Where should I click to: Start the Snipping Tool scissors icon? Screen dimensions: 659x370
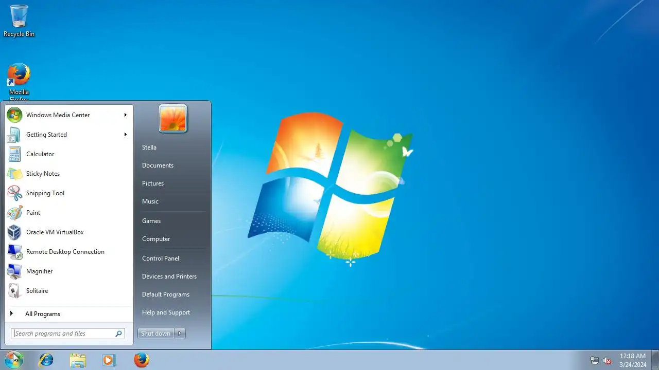coord(14,193)
